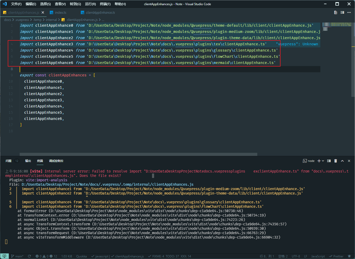Image resolution: width=355 pixels, height=259 pixels.
Task: Open the changed file diff icon
Action: 335,12
